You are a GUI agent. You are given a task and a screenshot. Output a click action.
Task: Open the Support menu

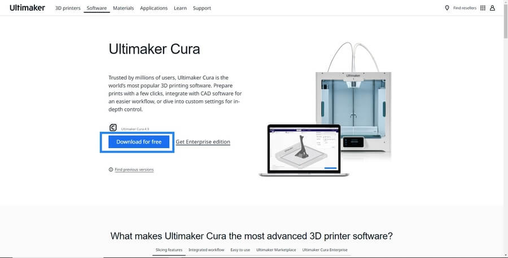pyautogui.click(x=202, y=8)
